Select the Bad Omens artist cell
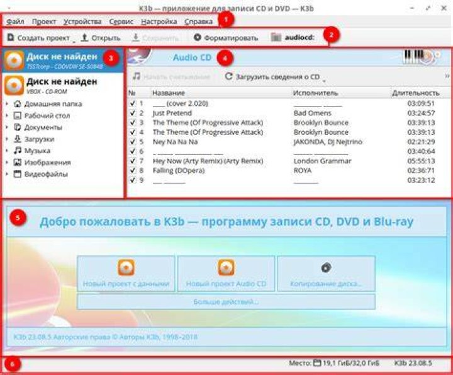 coord(313,113)
